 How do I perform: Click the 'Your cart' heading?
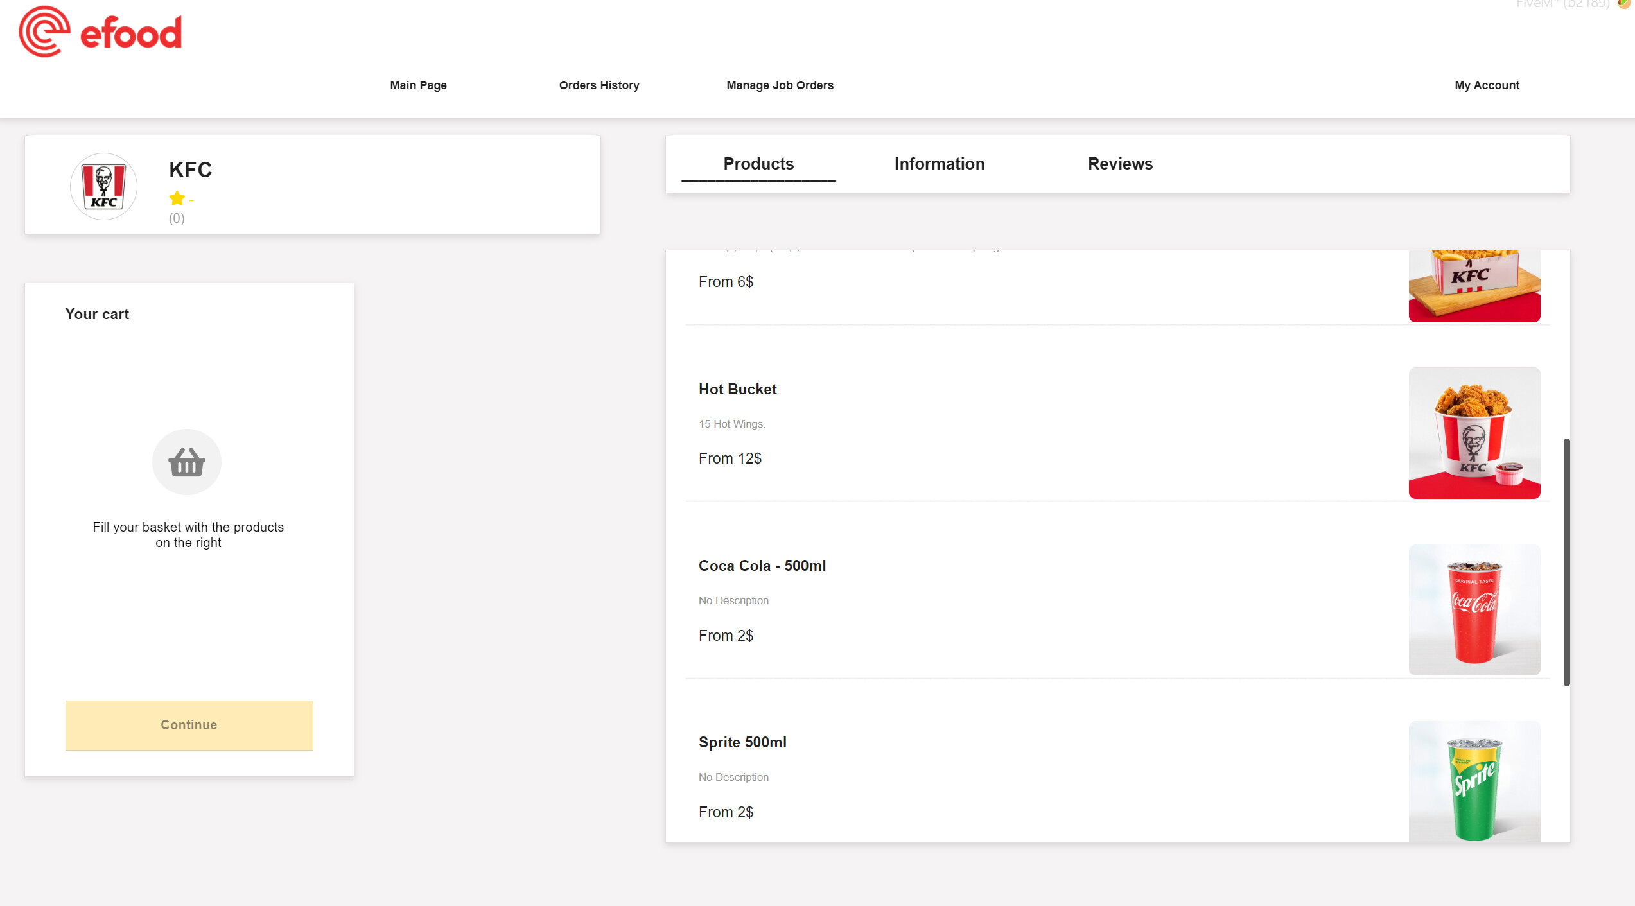click(97, 314)
